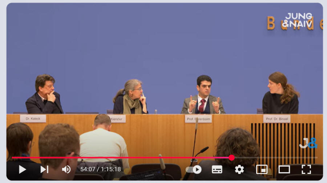Click the JUNG & NAIV logo overlay
Screen dimensions: 327x183
[x=298, y=20]
